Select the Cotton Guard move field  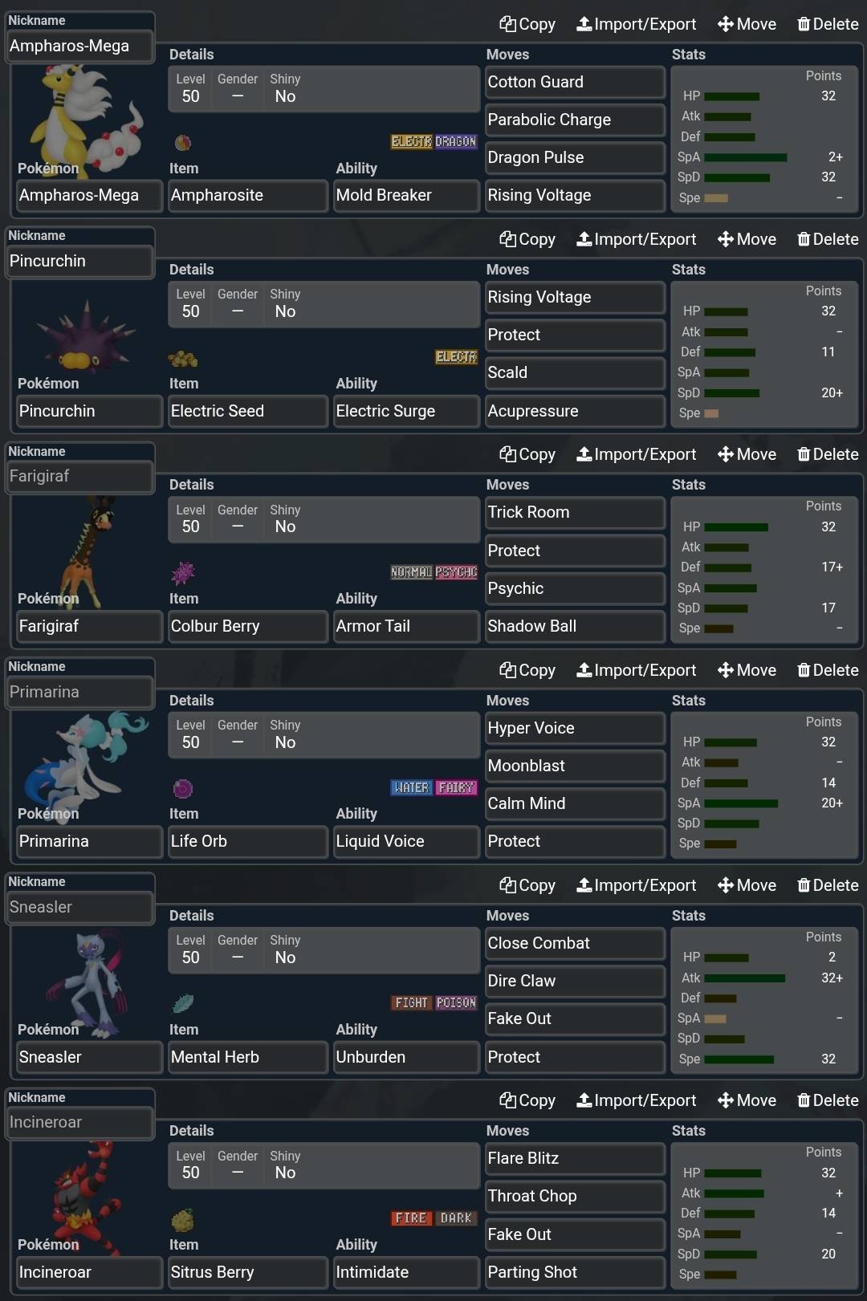point(575,82)
